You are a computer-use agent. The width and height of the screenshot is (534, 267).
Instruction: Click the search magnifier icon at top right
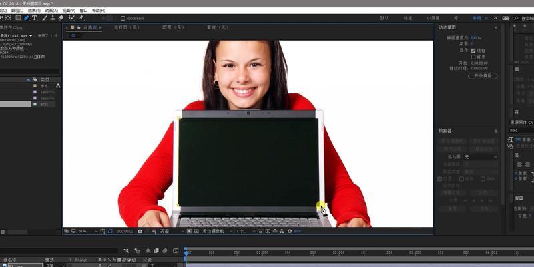click(x=516, y=18)
